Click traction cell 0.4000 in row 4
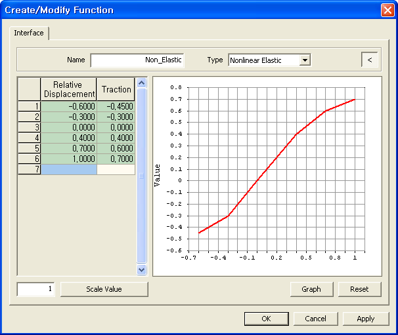 pos(116,138)
